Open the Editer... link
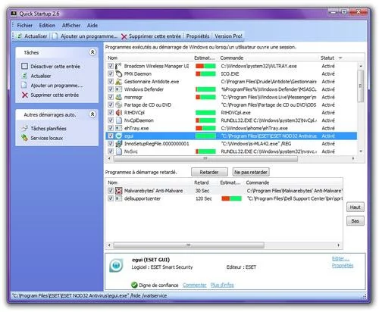 tap(340, 259)
